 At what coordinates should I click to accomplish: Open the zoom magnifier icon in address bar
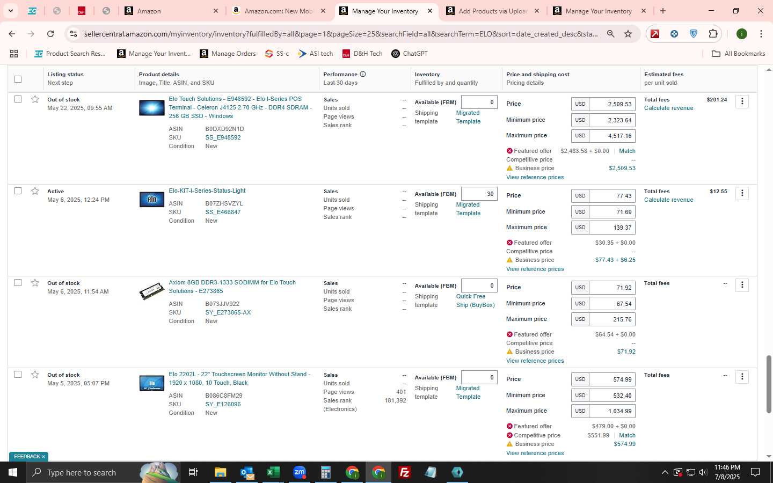(x=611, y=34)
